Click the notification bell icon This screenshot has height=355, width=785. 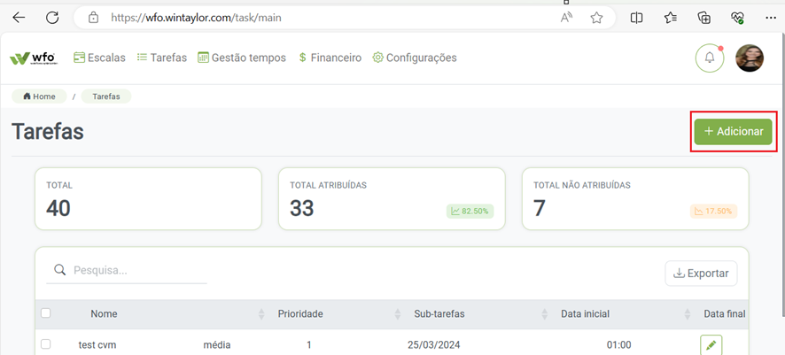click(710, 58)
